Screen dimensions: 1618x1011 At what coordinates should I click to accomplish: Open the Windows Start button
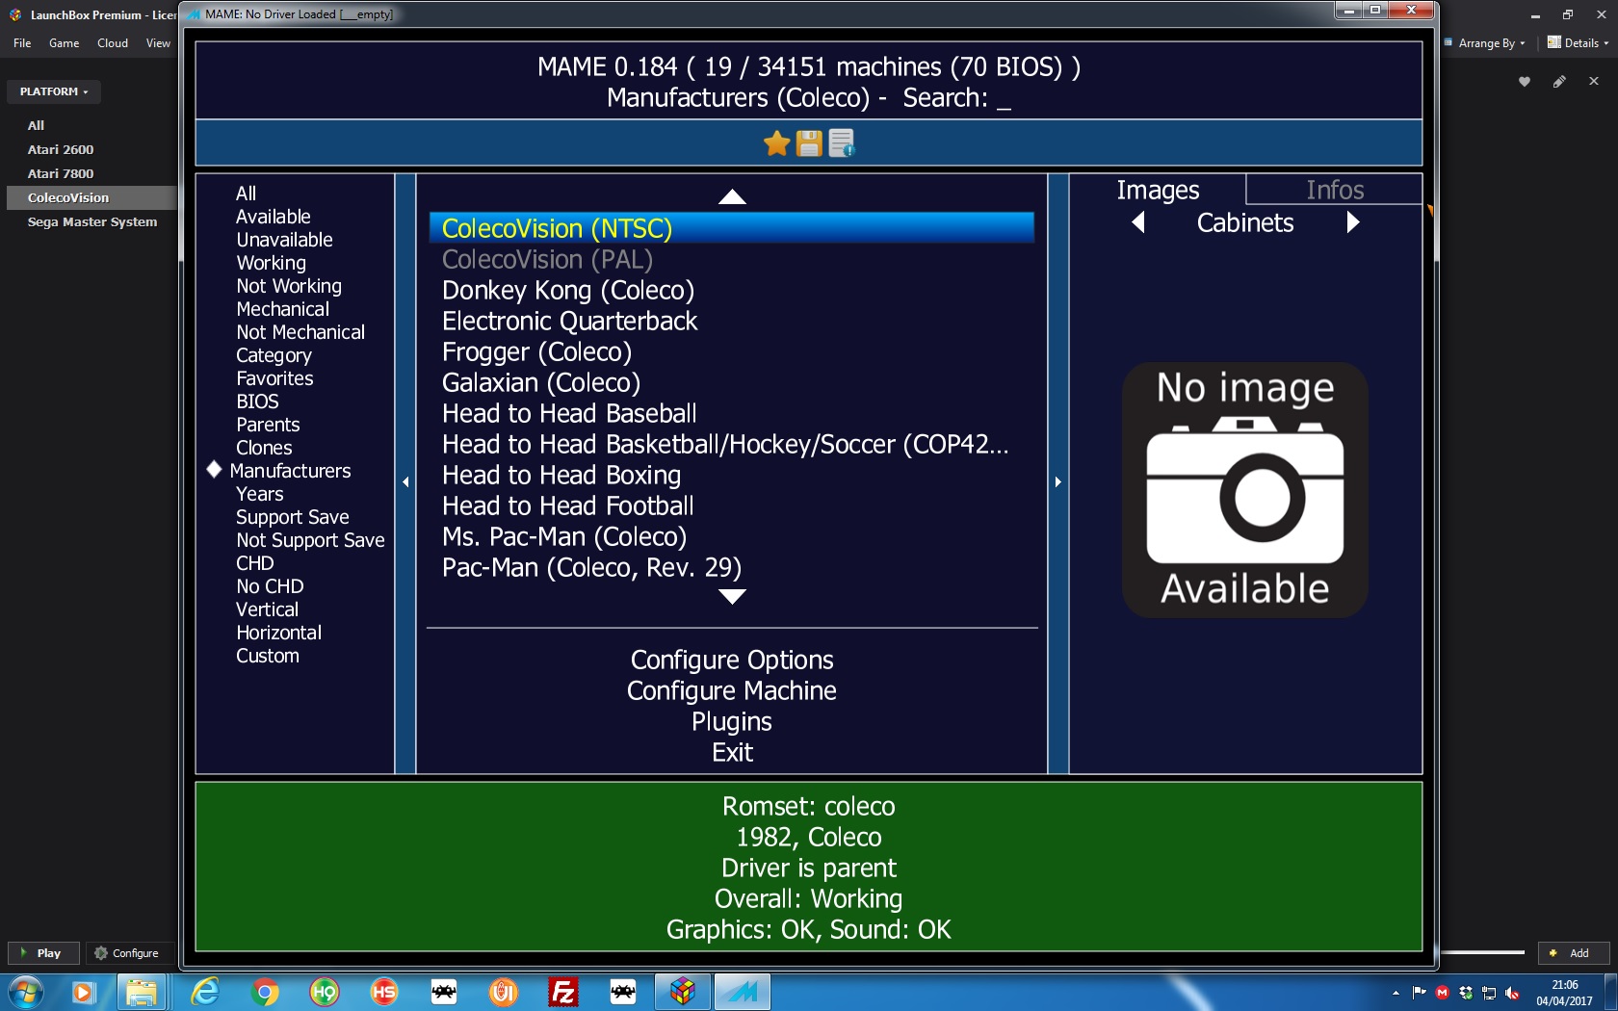(x=25, y=992)
